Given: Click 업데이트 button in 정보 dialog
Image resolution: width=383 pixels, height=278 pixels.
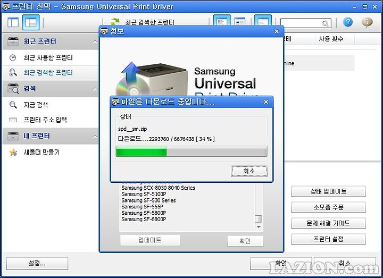Looking at the screenshot, I should (x=150, y=240).
